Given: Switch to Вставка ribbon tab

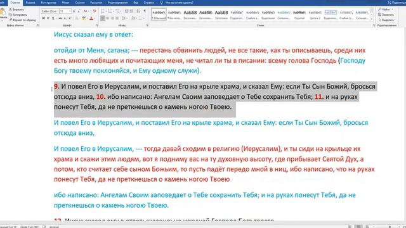Looking at the screenshot, I should (x=30, y=3).
